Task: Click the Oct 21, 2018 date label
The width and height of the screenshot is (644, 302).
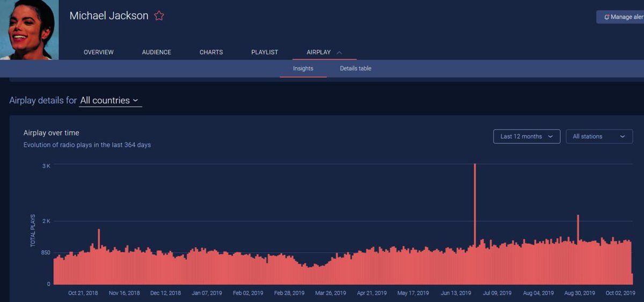Action: 83,293
